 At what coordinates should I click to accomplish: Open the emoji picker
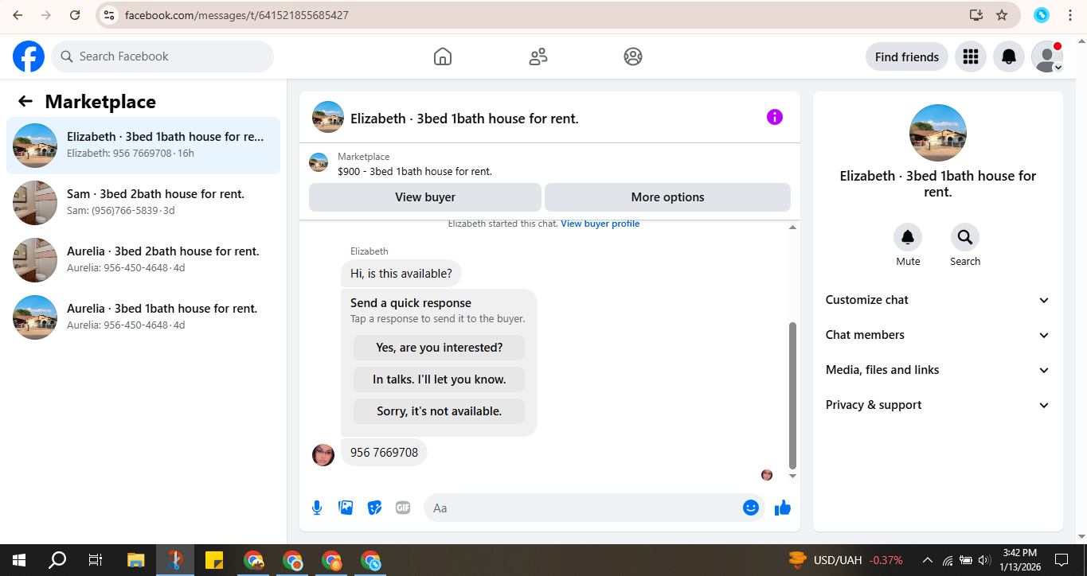pyautogui.click(x=751, y=508)
